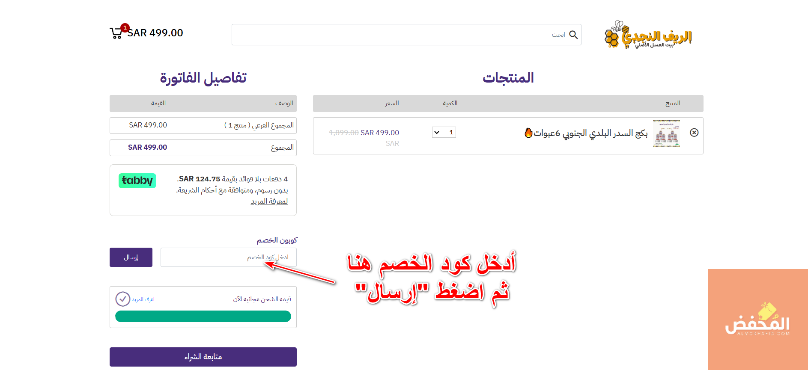Viewport: 808px width, 370px height.
Task: Focus the discount code input field
Action: (228, 258)
